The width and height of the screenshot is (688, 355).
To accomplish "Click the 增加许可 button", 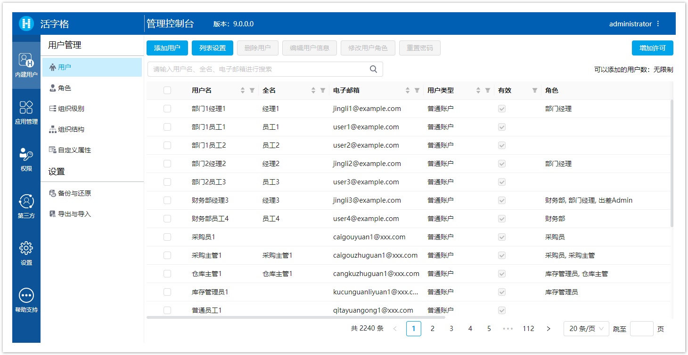I will point(653,48).
